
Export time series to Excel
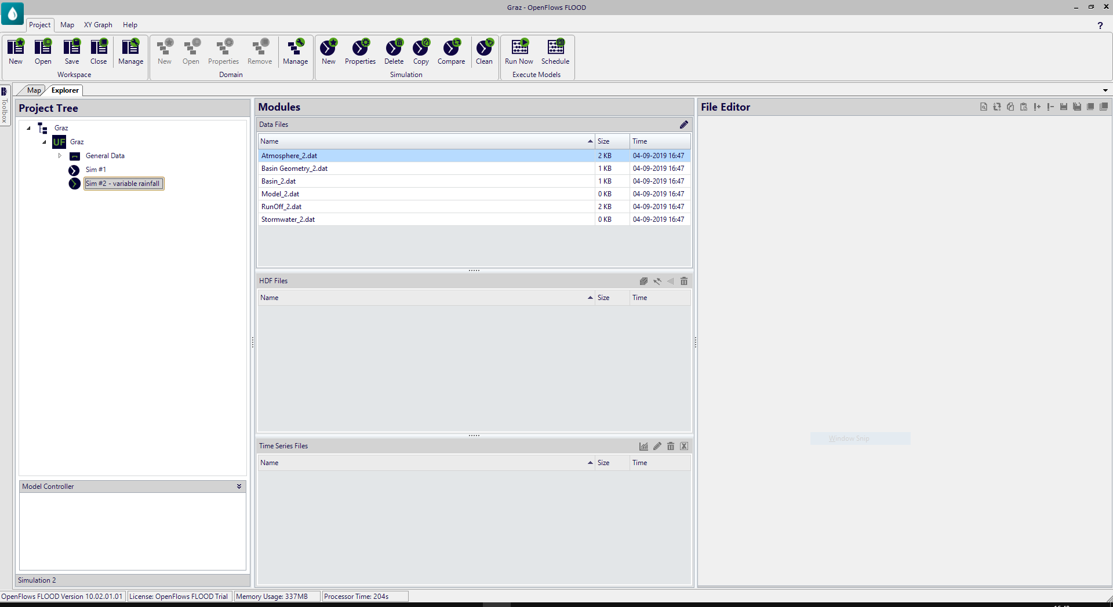[684, 446]
